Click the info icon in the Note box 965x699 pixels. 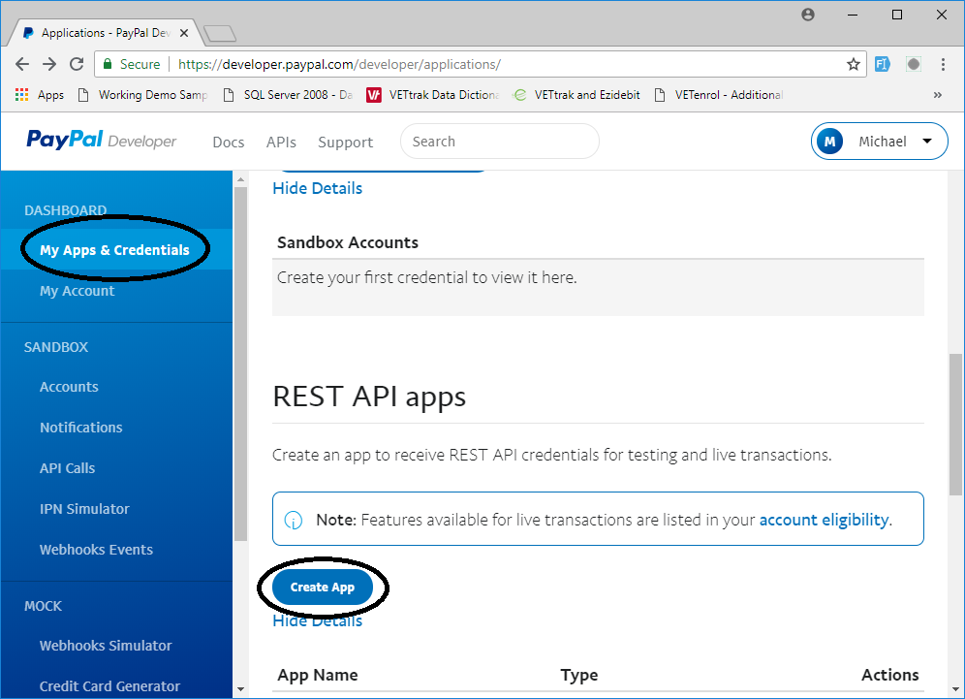tap(294, 521)
